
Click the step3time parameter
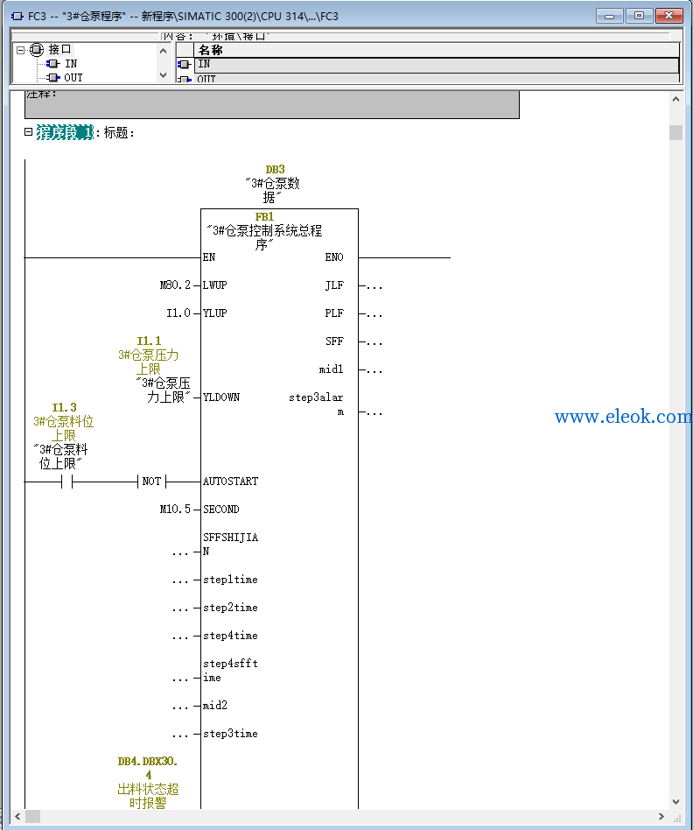[231, 734]
